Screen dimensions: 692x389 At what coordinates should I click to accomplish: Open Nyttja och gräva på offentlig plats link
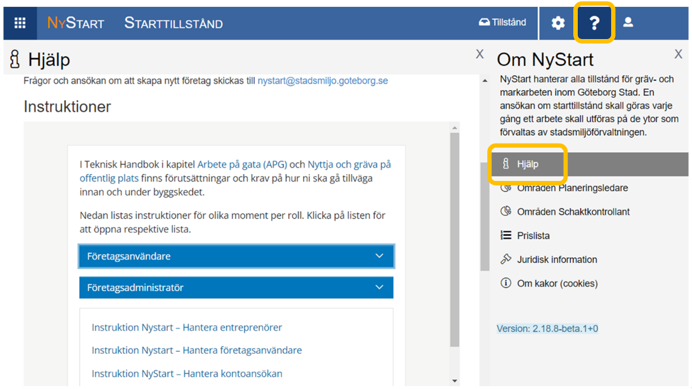(x=235, y=171)
